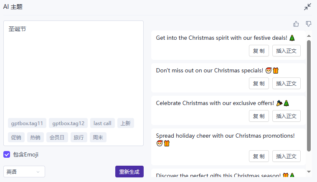Copy the 'Don't miss out' subject line

(x=259, y=83)
